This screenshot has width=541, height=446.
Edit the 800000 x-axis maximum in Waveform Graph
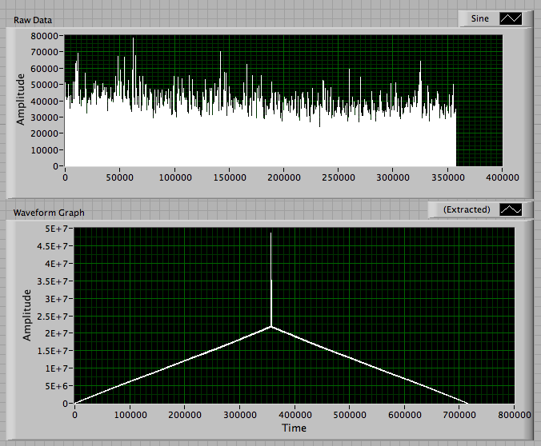coord(515,415)
